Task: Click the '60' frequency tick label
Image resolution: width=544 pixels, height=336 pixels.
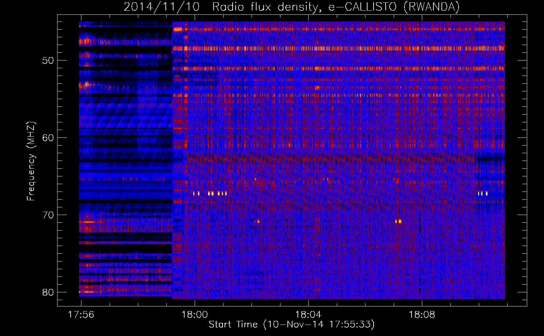Action: click(x=48, y=138)
